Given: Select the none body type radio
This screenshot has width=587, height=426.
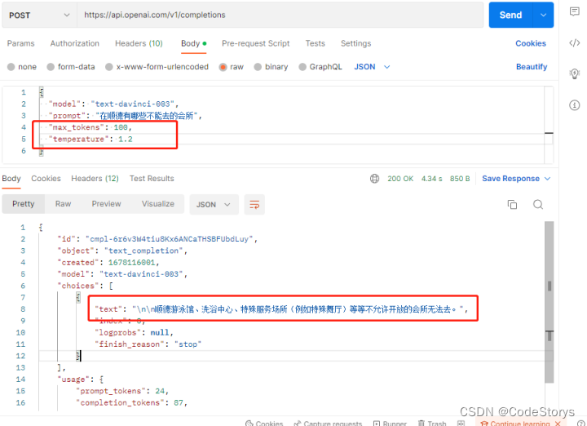Looking at the screenshot, I should pyautogui.click(x=11, y=67).
